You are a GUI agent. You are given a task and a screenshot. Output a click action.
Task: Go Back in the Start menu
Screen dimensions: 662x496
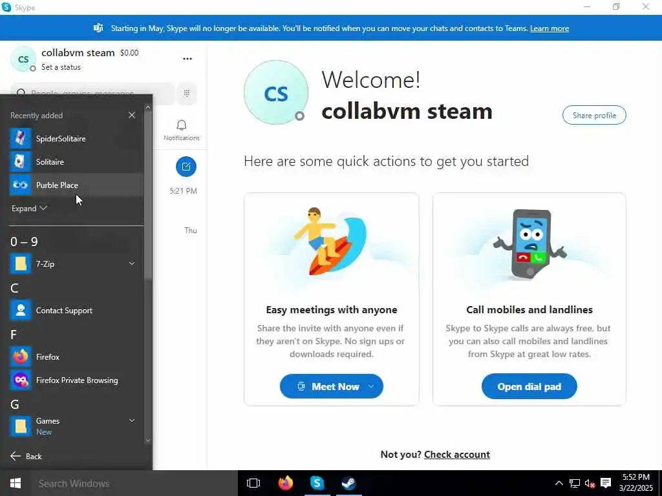pos(26,457)
